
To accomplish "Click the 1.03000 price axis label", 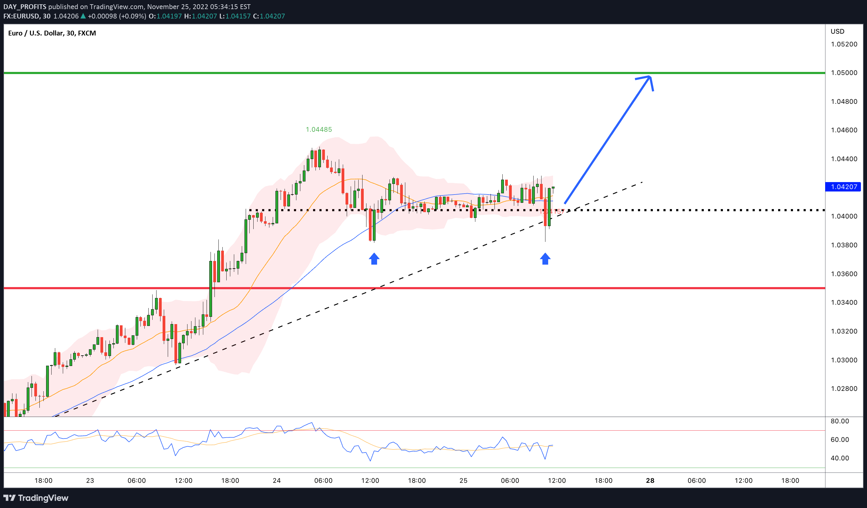I will (x=844, y=360).
